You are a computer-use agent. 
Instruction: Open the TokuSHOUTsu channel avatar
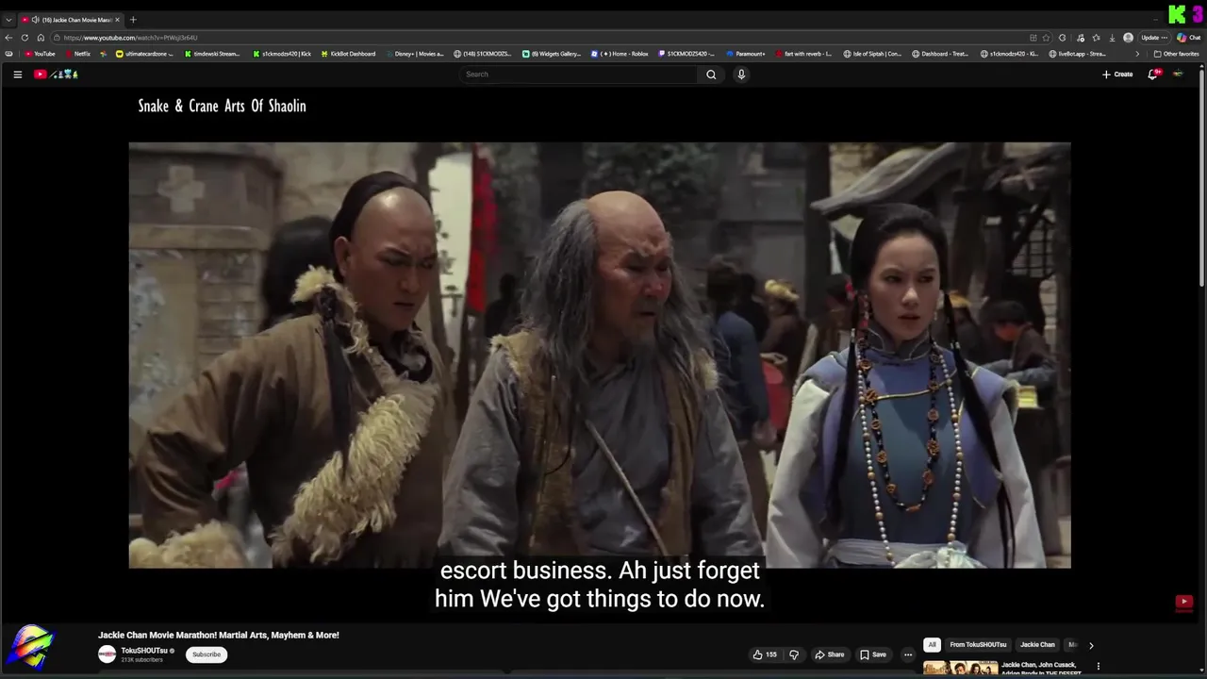(107, 654)
